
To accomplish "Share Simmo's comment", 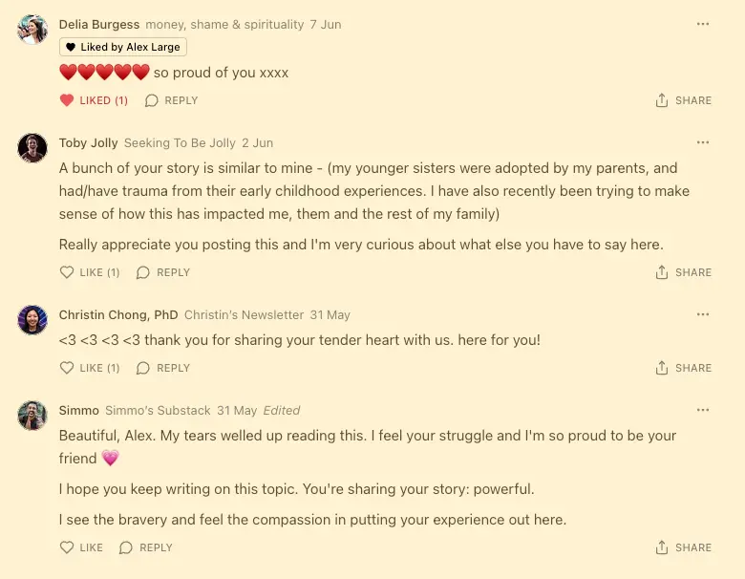I will tap(684, 547).
